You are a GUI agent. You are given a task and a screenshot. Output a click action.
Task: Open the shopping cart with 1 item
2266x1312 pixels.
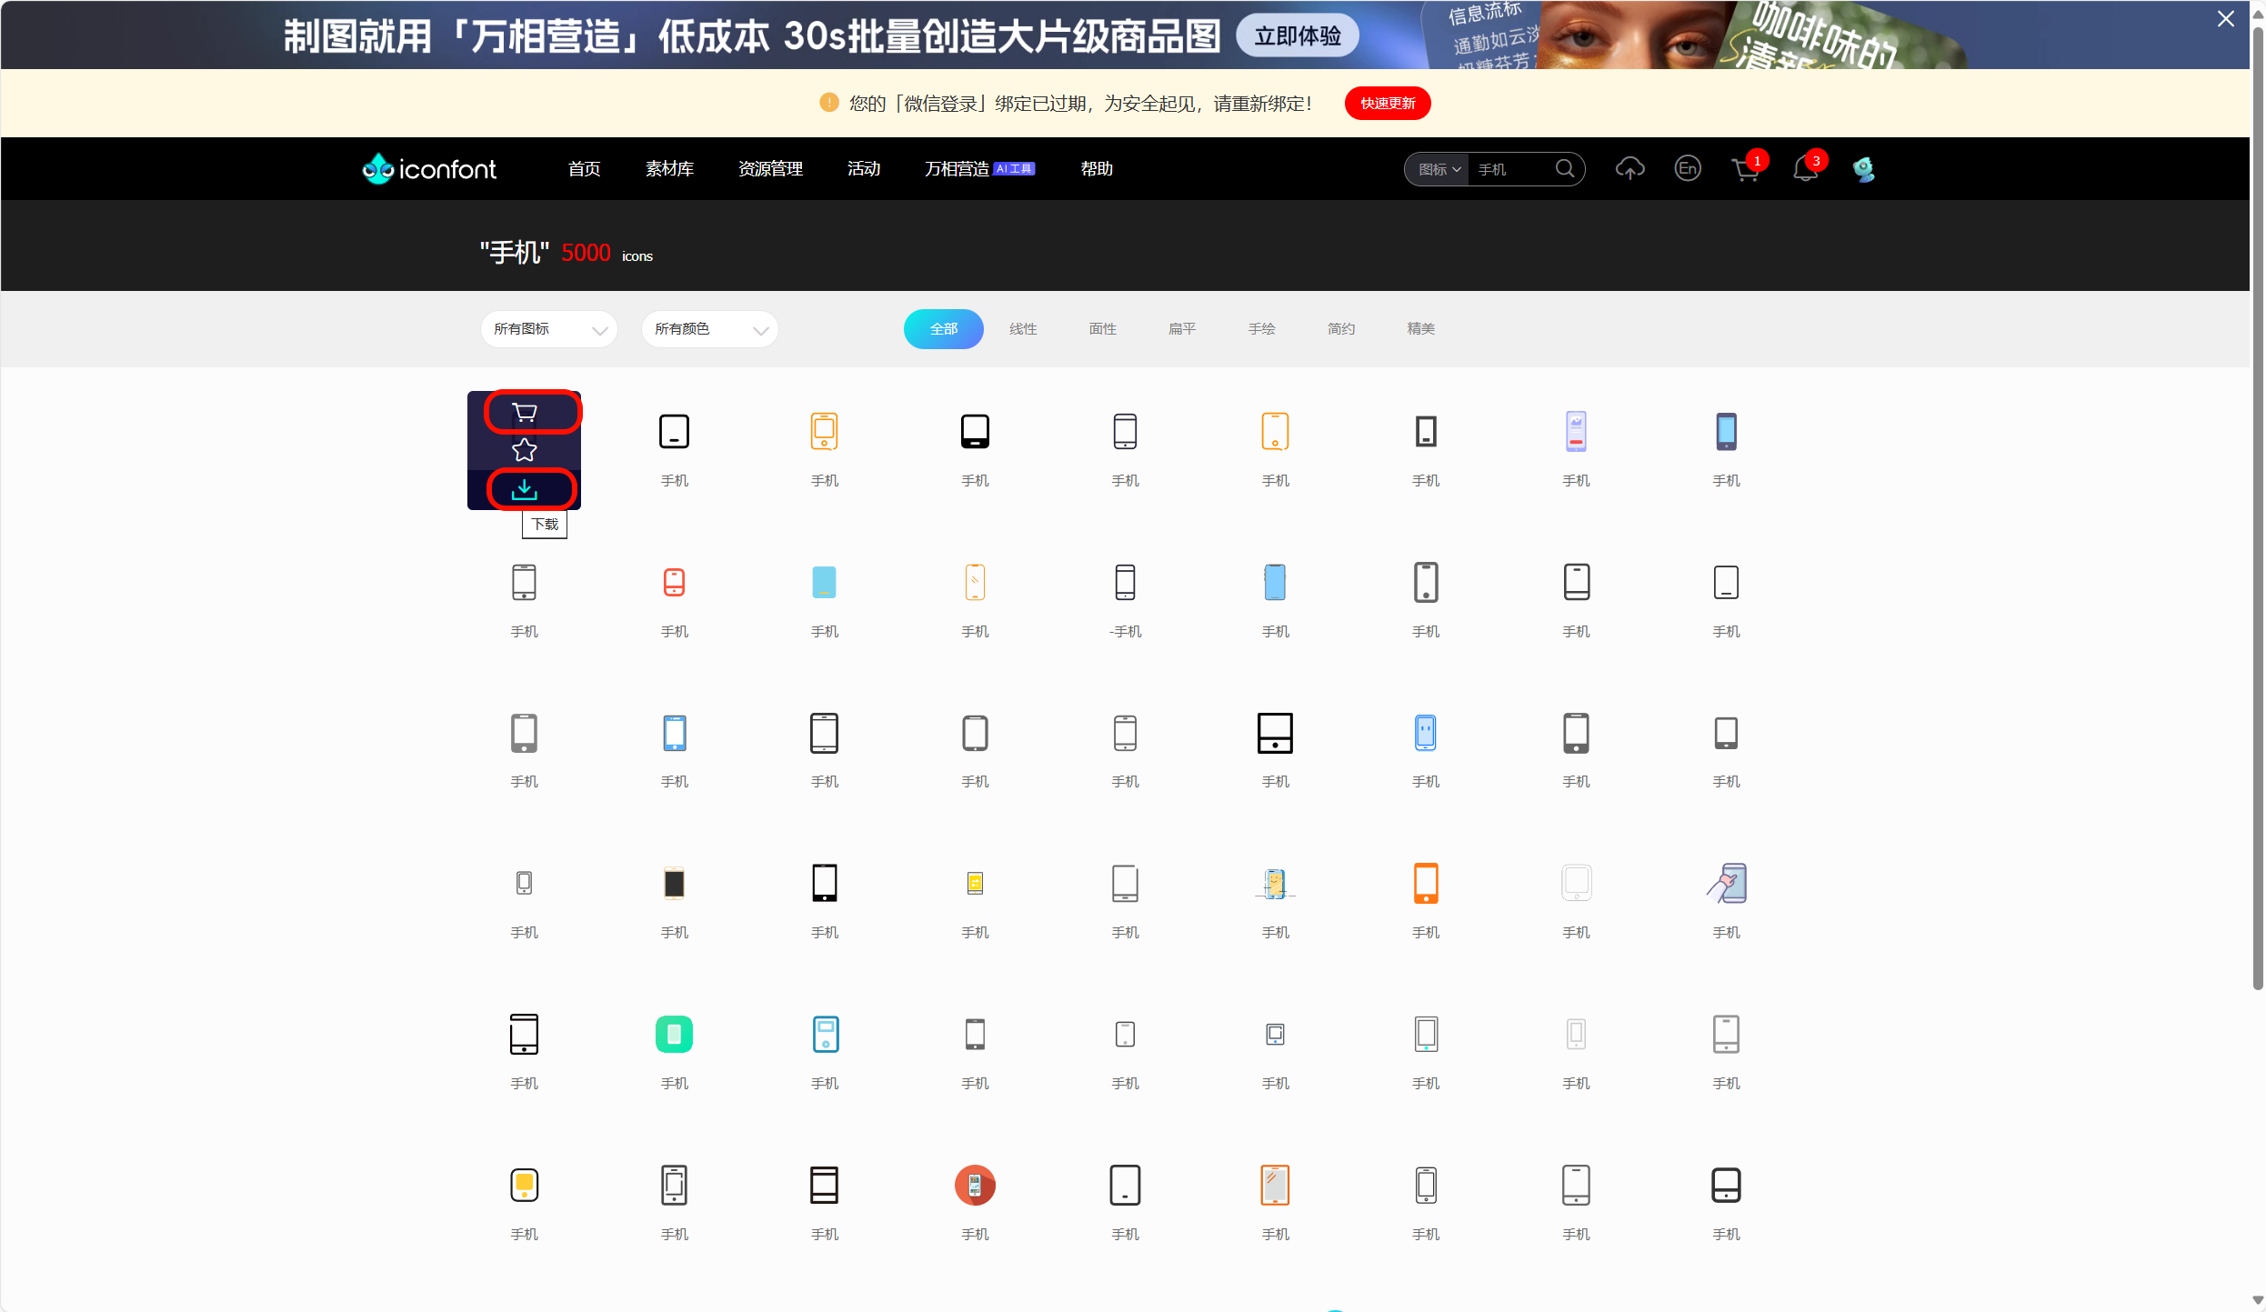tap(1746, 168)
